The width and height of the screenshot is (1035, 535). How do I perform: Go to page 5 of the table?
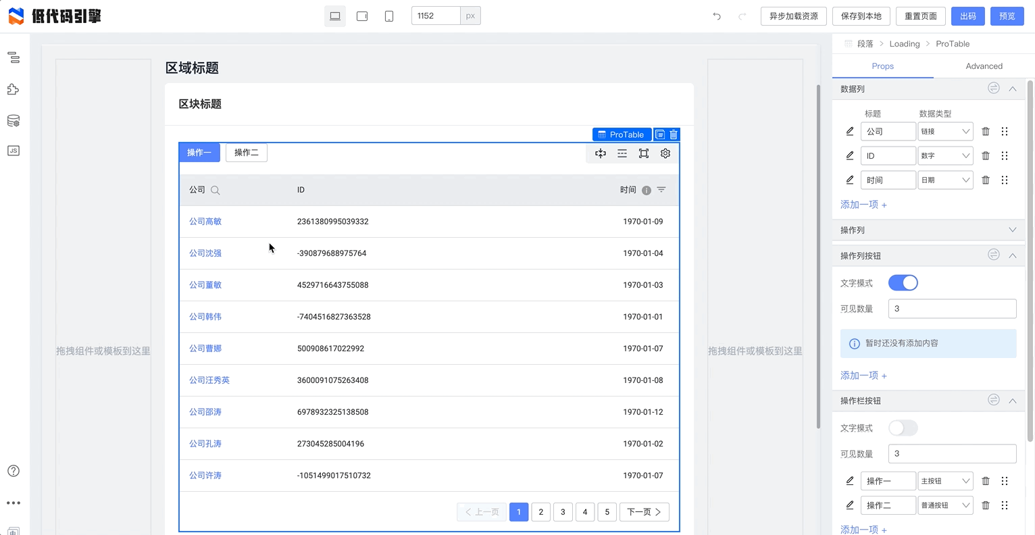coord(607,512)
